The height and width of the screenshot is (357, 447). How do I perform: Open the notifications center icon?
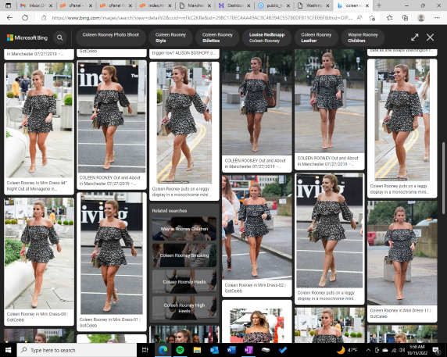click(x=436, y=350)
